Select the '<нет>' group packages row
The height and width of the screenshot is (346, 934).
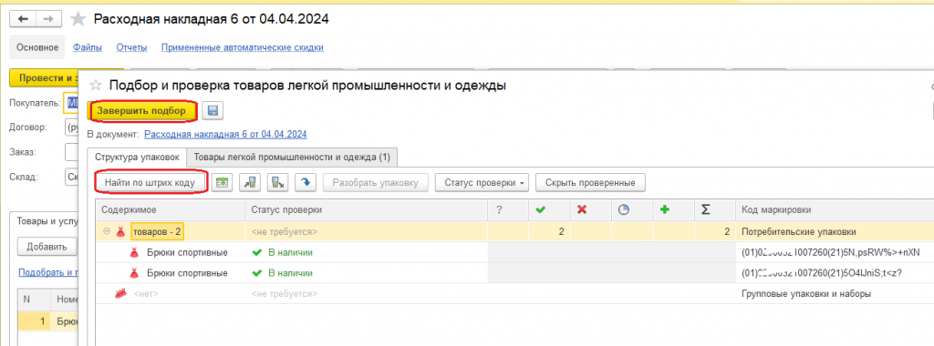coord(514,294)
